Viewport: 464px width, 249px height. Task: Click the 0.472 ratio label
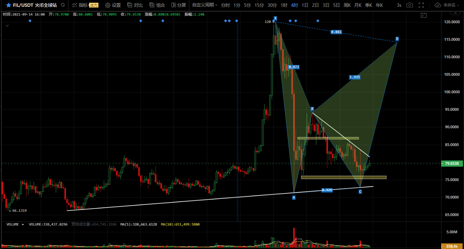coord(294,67)
